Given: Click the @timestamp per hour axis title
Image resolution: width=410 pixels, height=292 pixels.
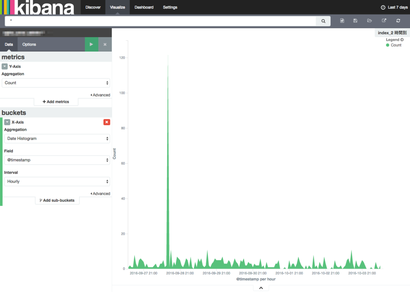Looking at the screenshot, I should pyautogui.click(x=256, y=279).
